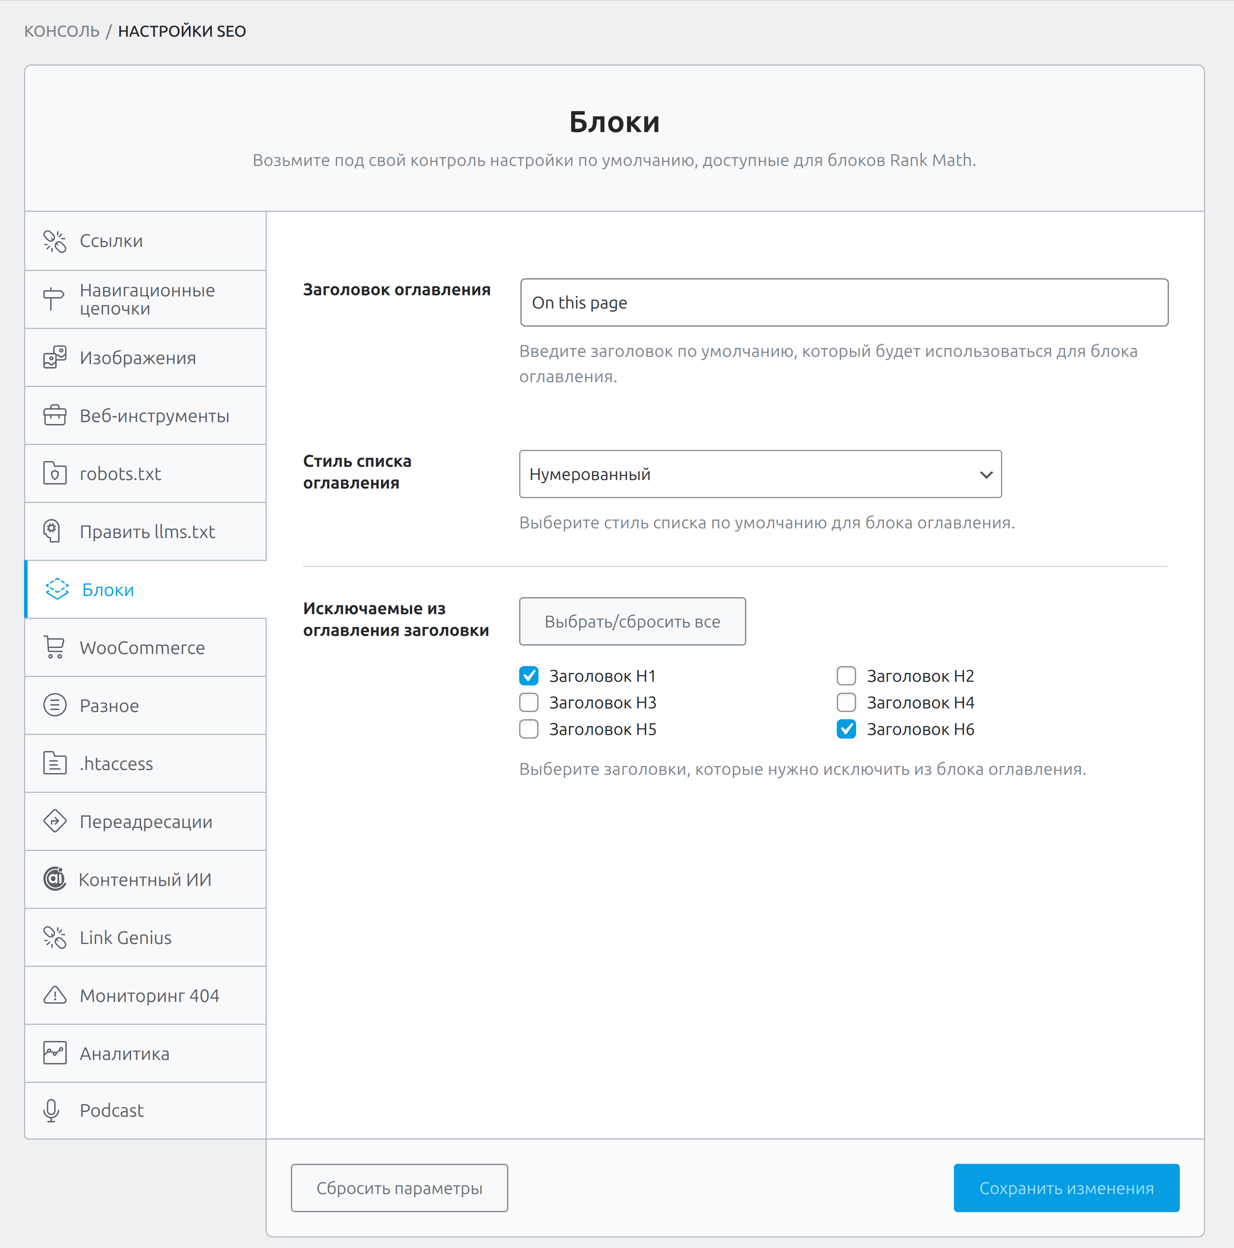1234x1248 pixels.
Task: Click the Разное circle-lines icon
Action: click(x=55, y=705)
